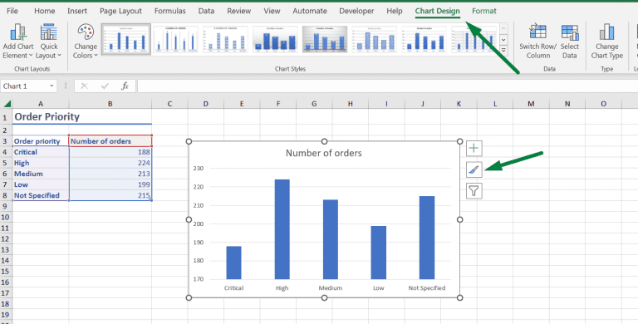Open the Change Colors palette
Viewport: 638px width, 324px height.
[x=86, y=42]
